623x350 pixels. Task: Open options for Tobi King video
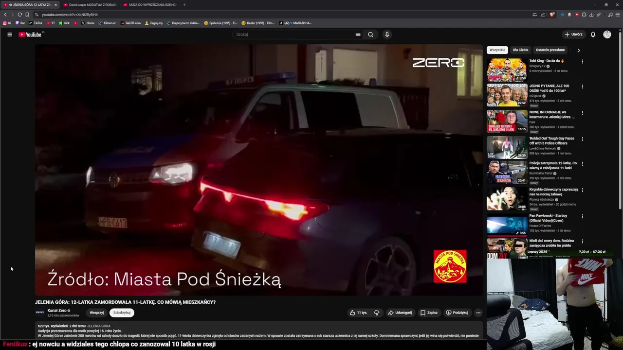(x=582, y=61)
